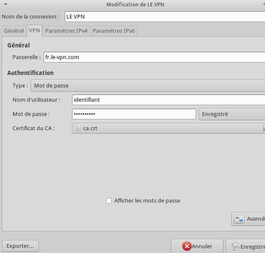Click the Mot de passe label text
This screenshot has width=265, height=253.
pos(31,114)
